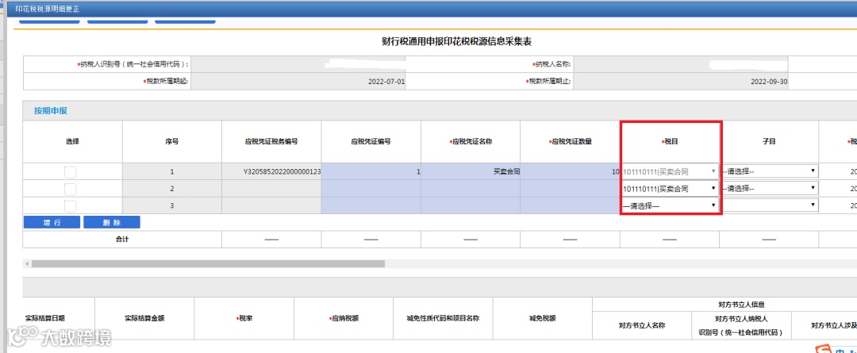This screenshot has width=857, height=353.
Task: Tick the 选择 checkbox for 序号 2
Action: coord(71,189)
